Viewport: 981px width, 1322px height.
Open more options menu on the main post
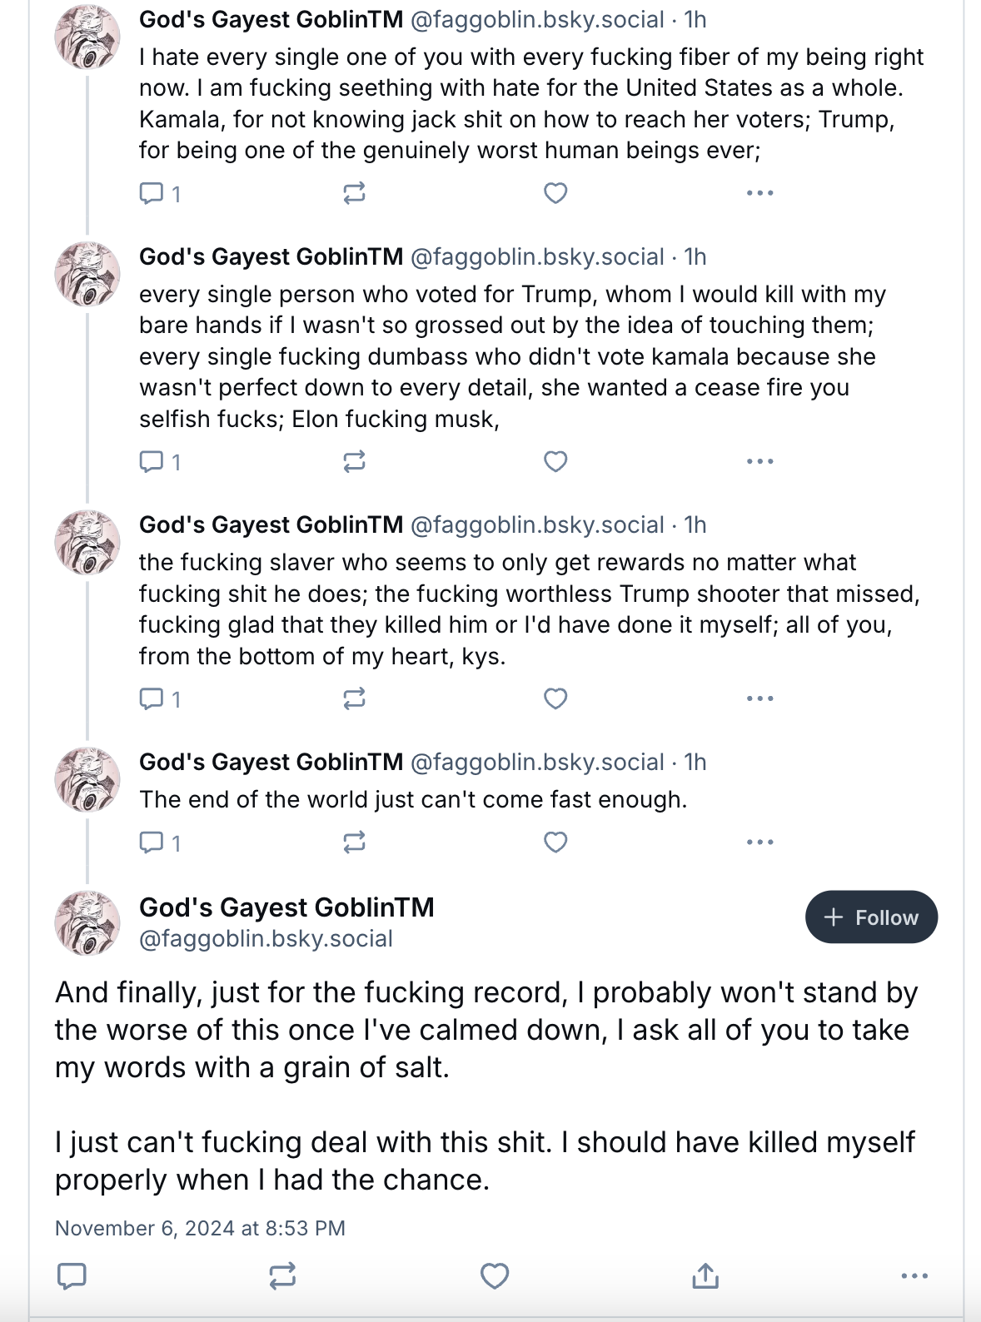click(x=914, y=1275)
